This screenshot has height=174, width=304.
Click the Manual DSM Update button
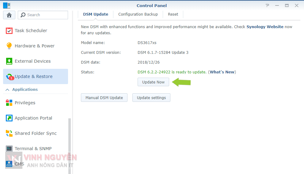tap(104, 98)
